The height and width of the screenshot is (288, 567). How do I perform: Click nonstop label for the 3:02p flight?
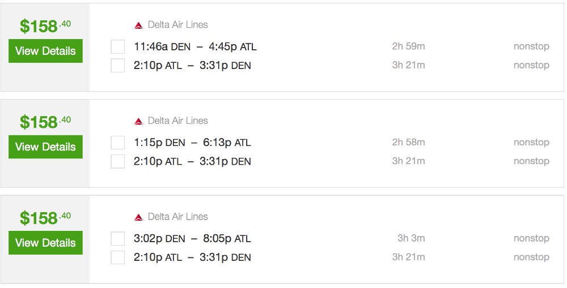(531, 238)
